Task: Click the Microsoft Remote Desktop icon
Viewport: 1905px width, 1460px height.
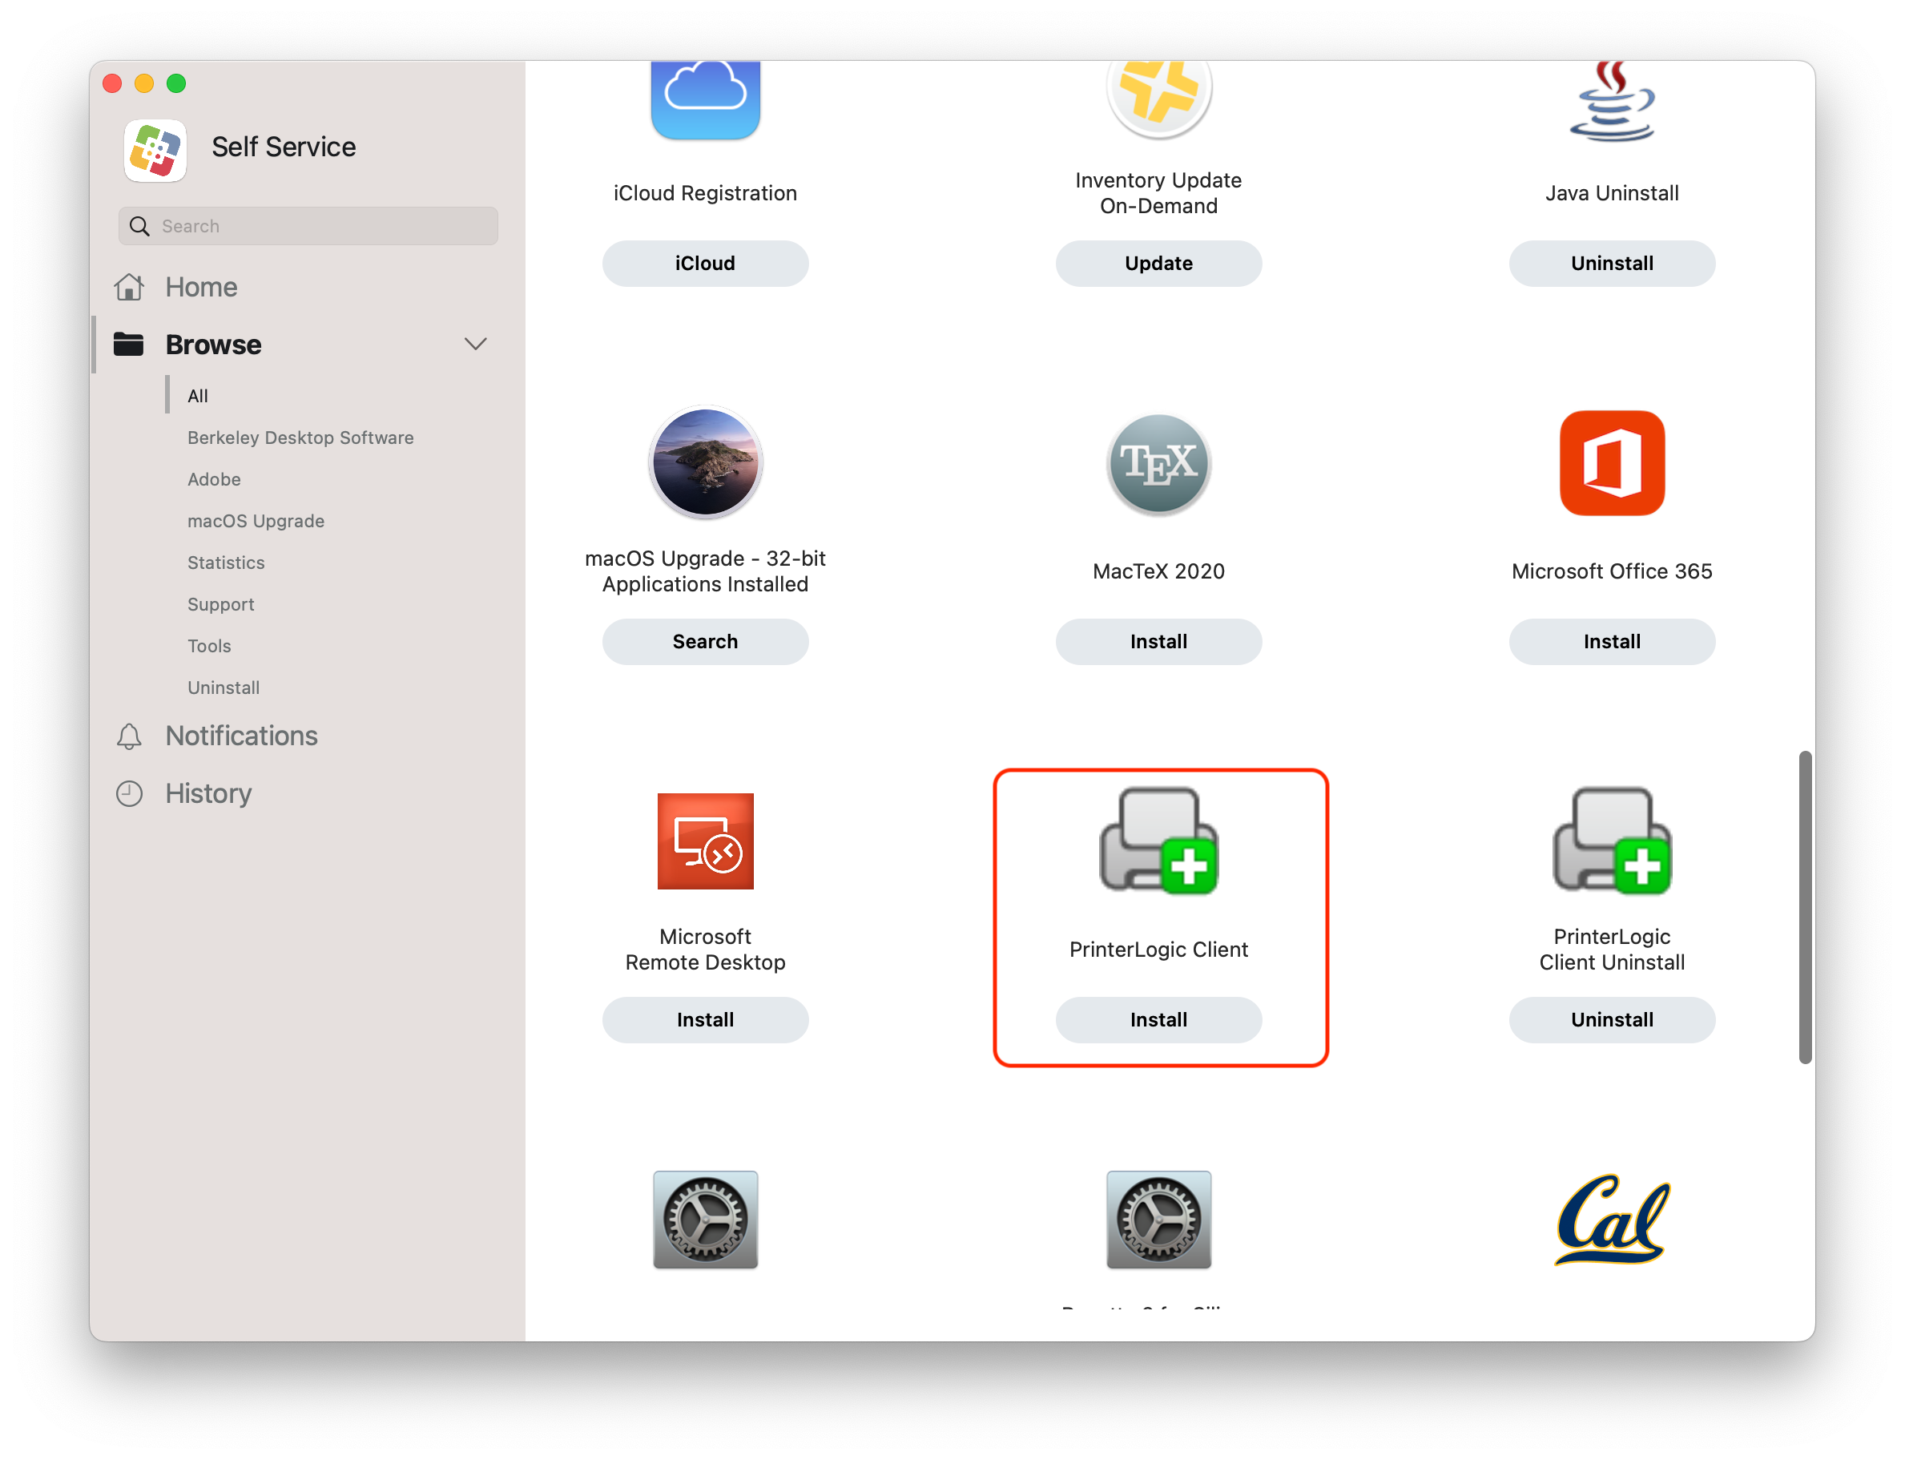Action: pyautogui.click(x=704, y=841)
